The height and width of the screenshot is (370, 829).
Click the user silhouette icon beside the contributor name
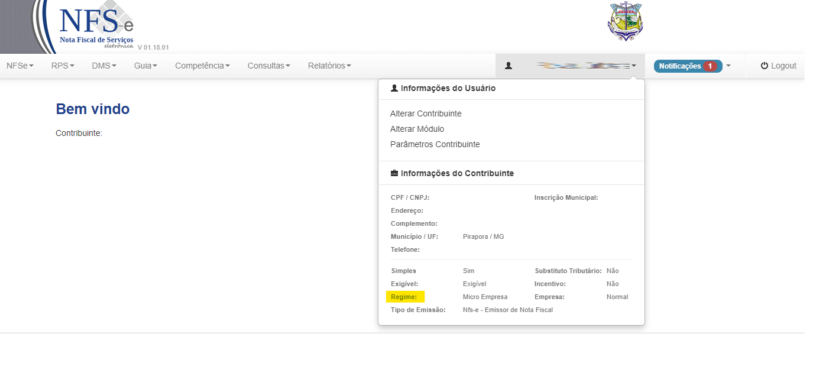[x=509, y=66]
